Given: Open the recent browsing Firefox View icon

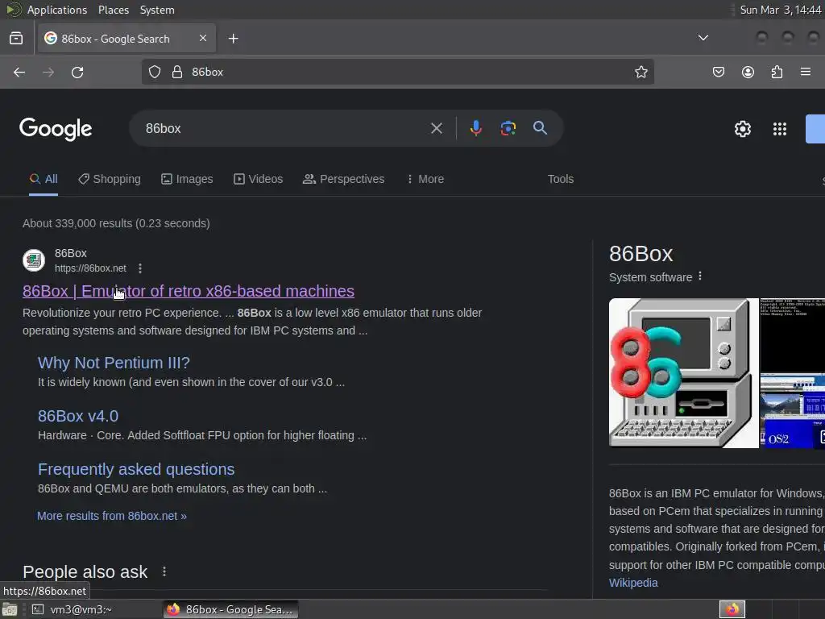Looking at the screenshot, I should [x=16, y=39].
